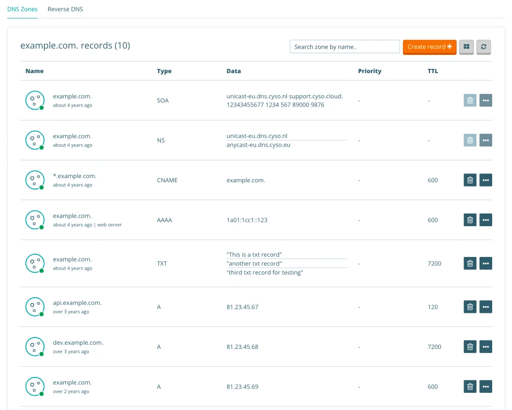
Task: Delete the api.example.com A record
Action: pyautogui.click(x=470, y=307)
